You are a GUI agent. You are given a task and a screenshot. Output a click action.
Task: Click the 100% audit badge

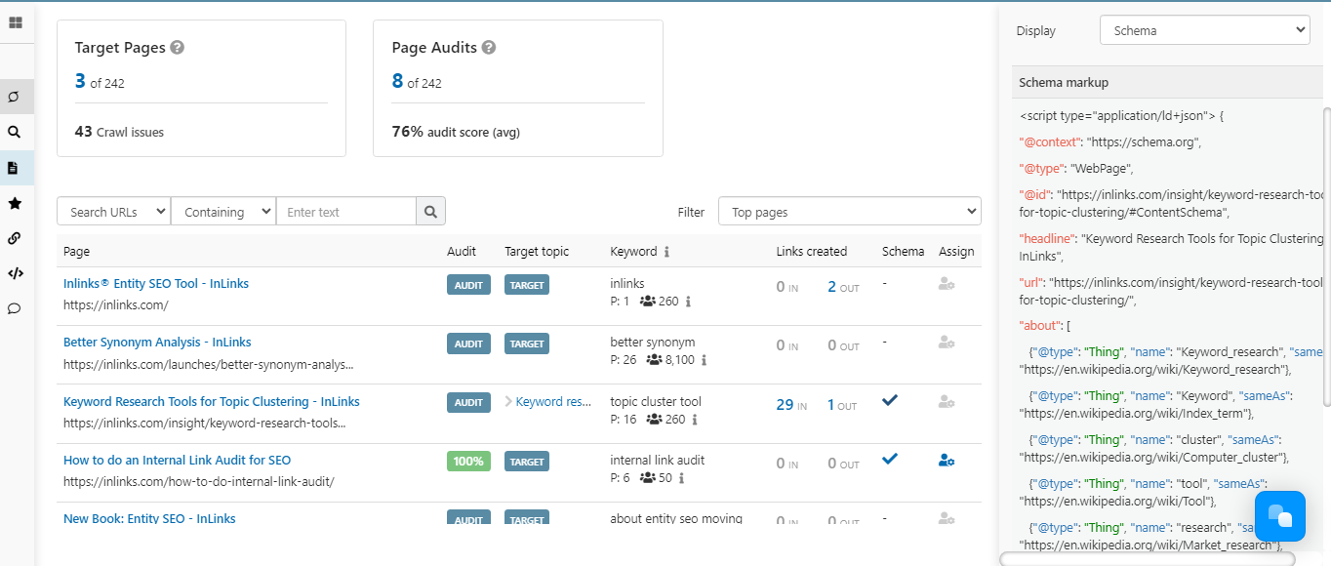click(x=468, y=461)
